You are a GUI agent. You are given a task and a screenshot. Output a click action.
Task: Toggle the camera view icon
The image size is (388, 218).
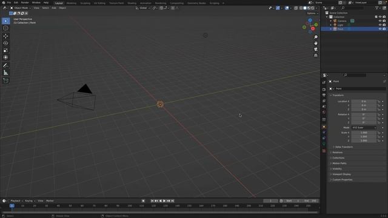coord(316,50)
